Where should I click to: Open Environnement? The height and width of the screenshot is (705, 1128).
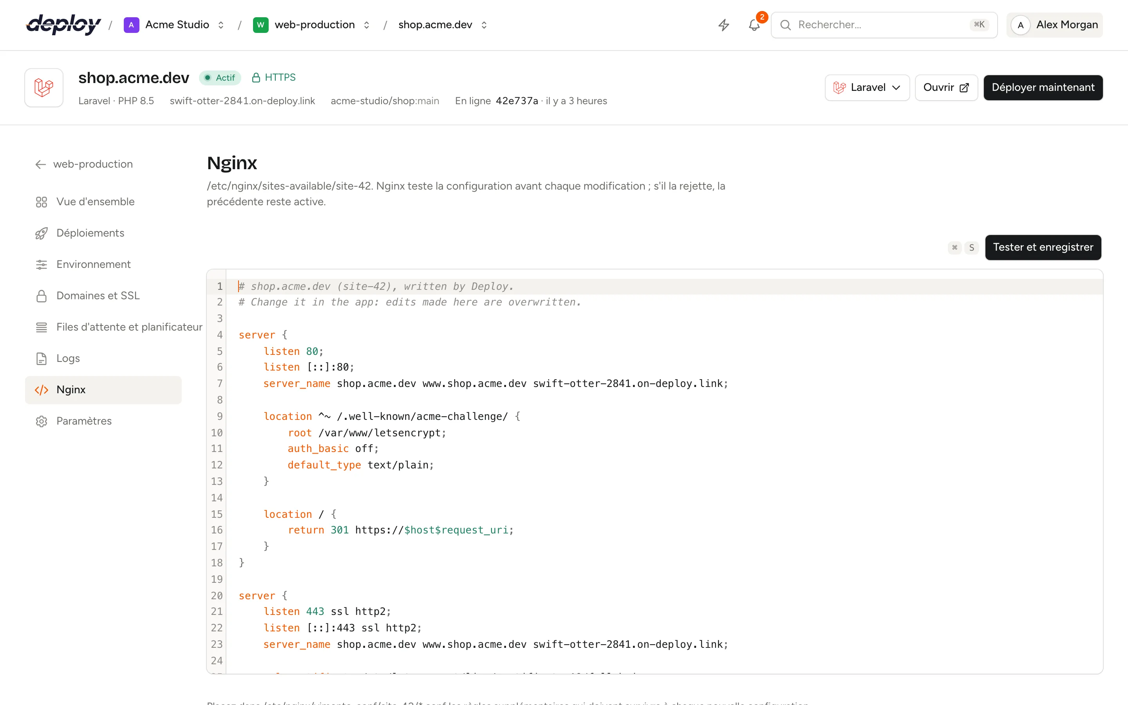pos(103,264)
